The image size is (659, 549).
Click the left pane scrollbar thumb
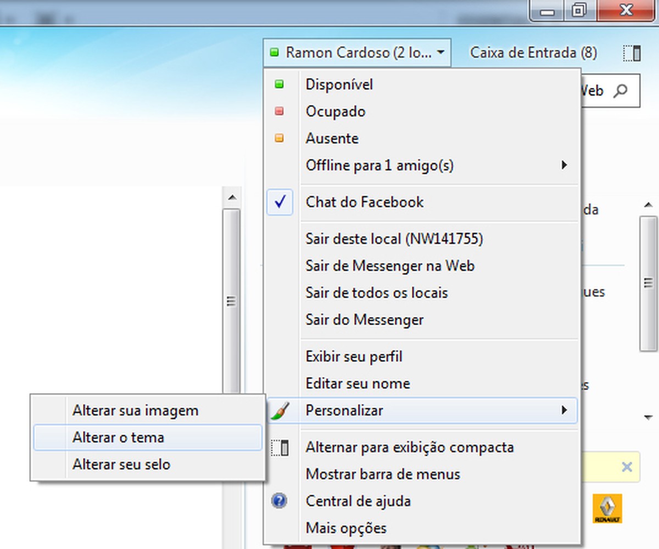[232, 301]
